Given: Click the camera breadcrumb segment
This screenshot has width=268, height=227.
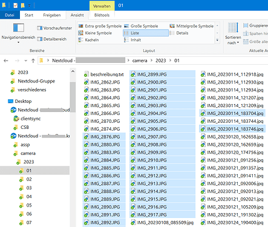Looking at the screenshot, I should click(x=140, y=61).
